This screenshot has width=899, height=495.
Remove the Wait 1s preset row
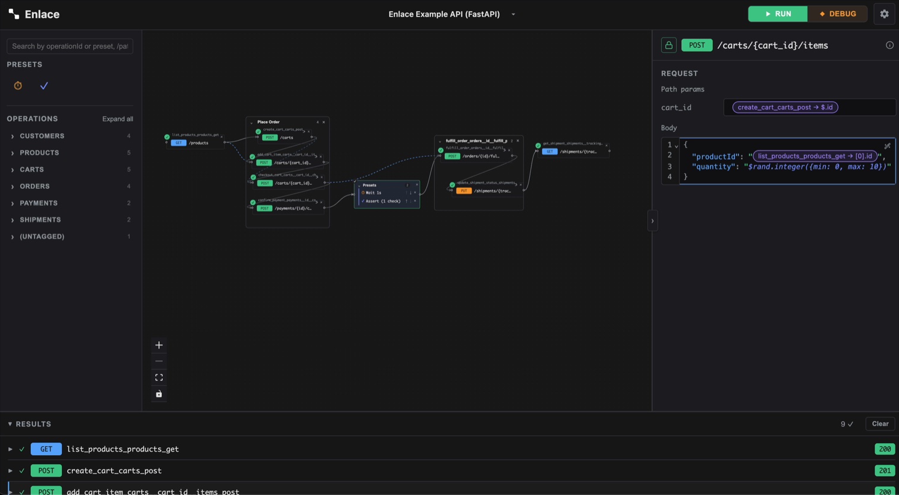point(415,193)
